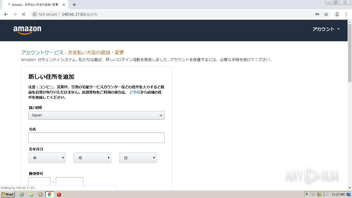Click scrollbar down arrow
Image resolution: width=352 pixels, height=198 pixels.
tap(350, 188)
